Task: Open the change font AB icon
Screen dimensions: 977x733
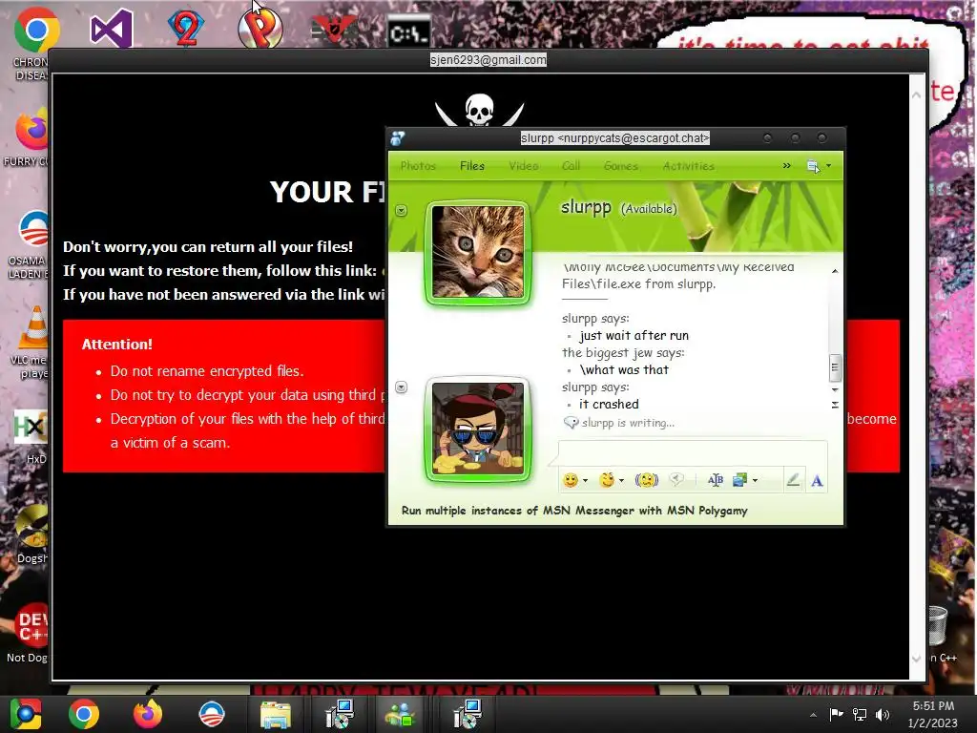Action: pos(716,479)
